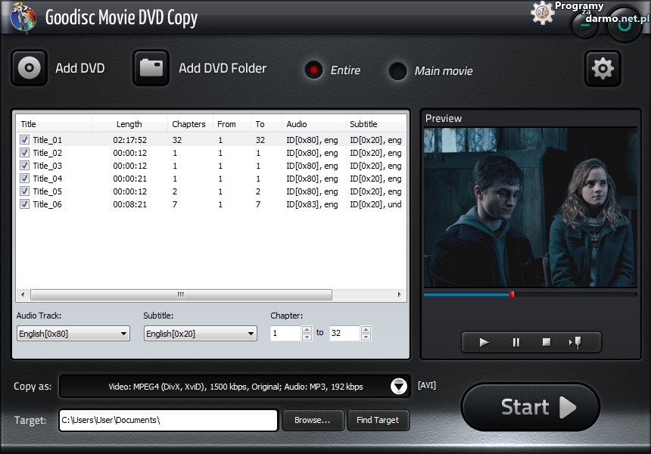Click the Add DVD Folder icon
The image size is (651, 454).
151,67
